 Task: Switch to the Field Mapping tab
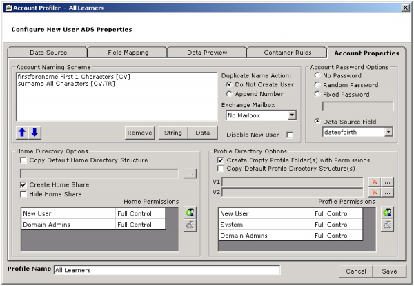128,53
